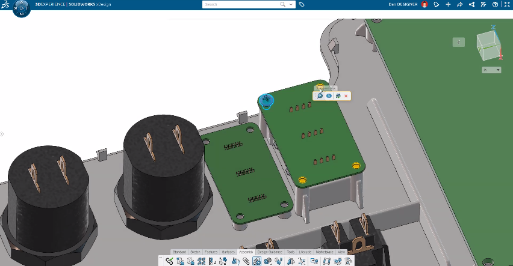Click the share arrow icon in header
This screenshot has height=266, width=513.
coord(459,4)
